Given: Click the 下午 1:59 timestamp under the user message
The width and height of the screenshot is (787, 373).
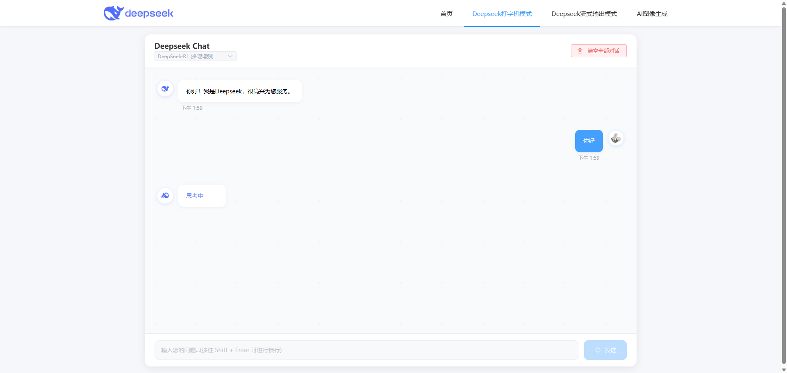Looking at the screenshot, I should click(589, 158).
